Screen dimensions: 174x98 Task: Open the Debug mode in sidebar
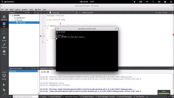[4, 39]
